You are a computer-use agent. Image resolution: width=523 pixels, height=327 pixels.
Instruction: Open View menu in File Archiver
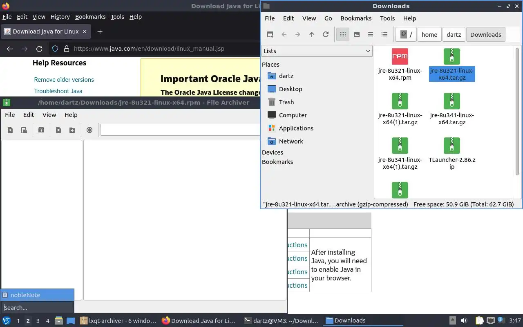click(49, 115)
